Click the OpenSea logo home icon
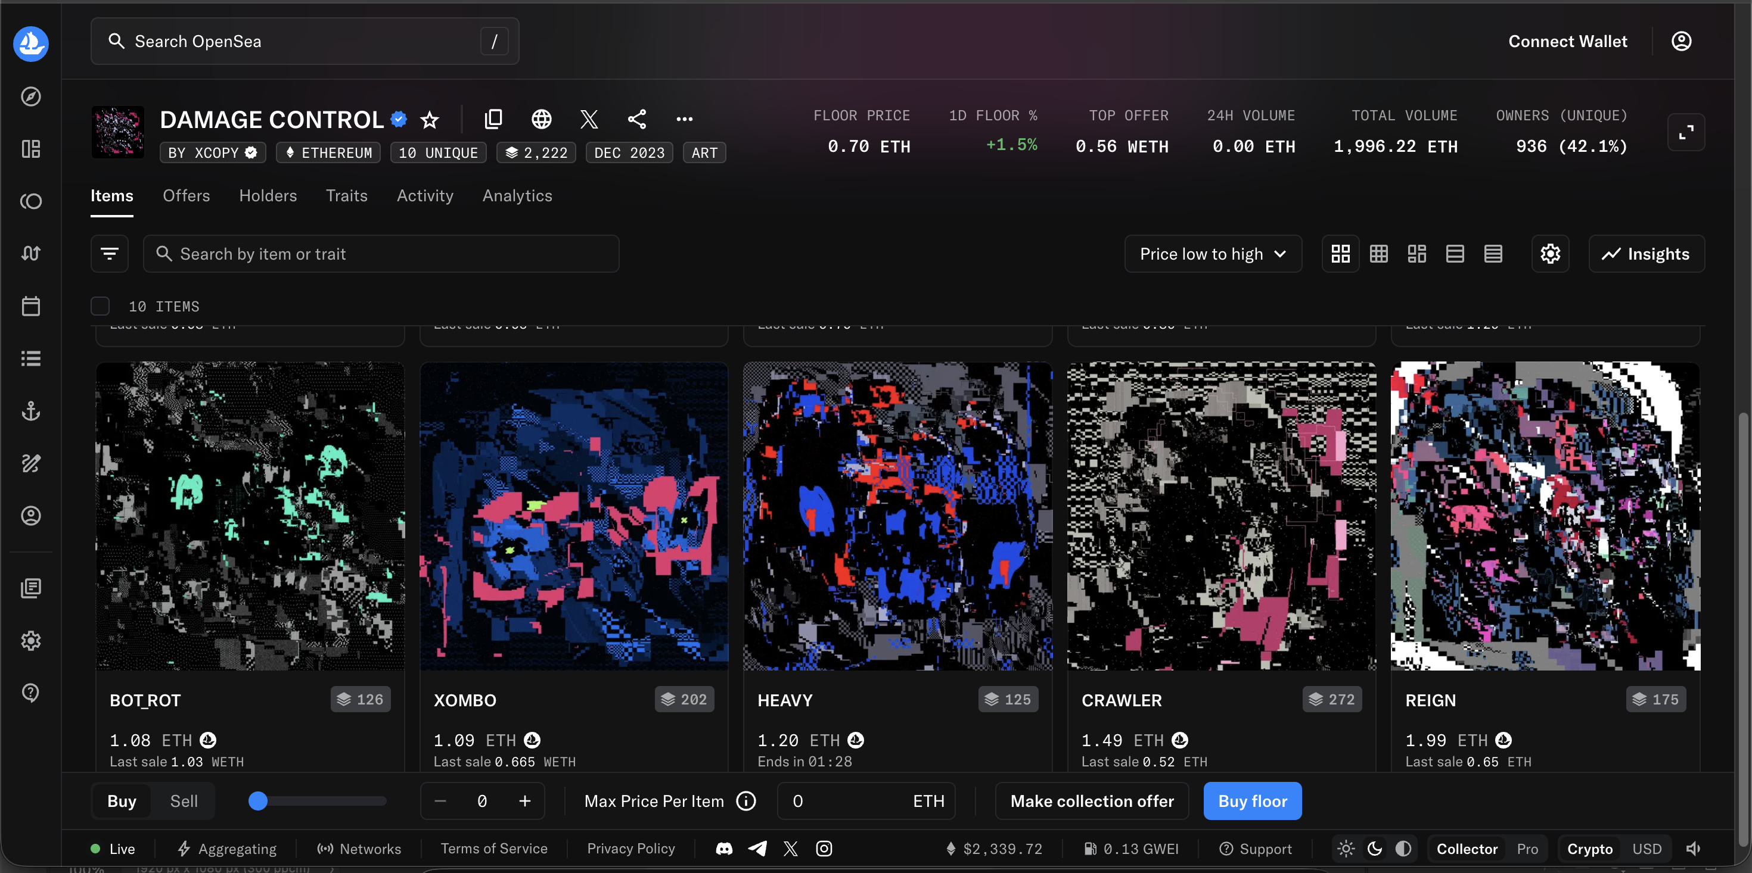This screenshot has width=1752, height=873. click(30, 43)
